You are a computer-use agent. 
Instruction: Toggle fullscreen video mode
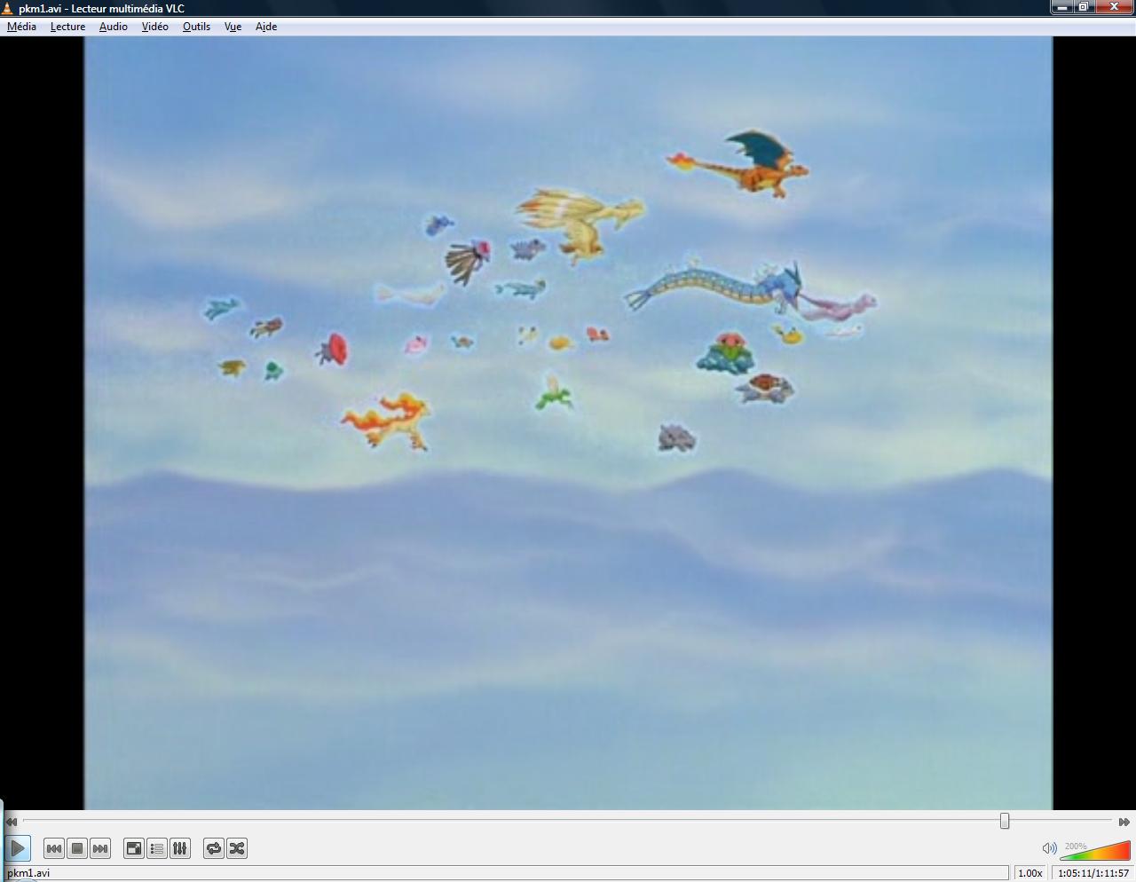click(x=134, y=848)
